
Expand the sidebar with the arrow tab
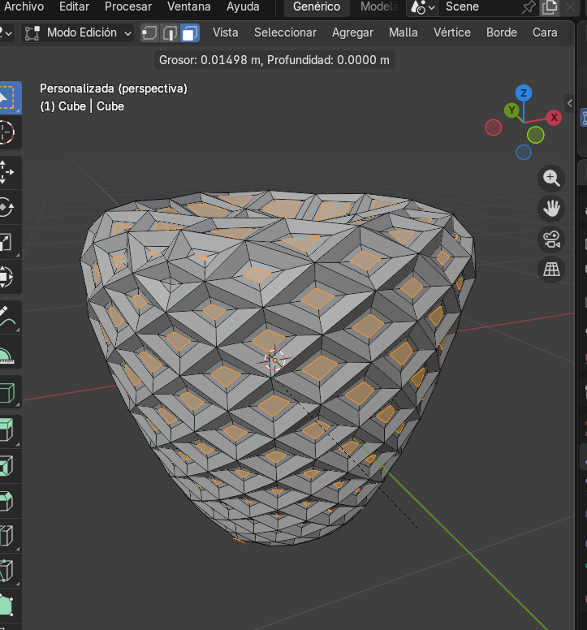(x=570, y=103)
